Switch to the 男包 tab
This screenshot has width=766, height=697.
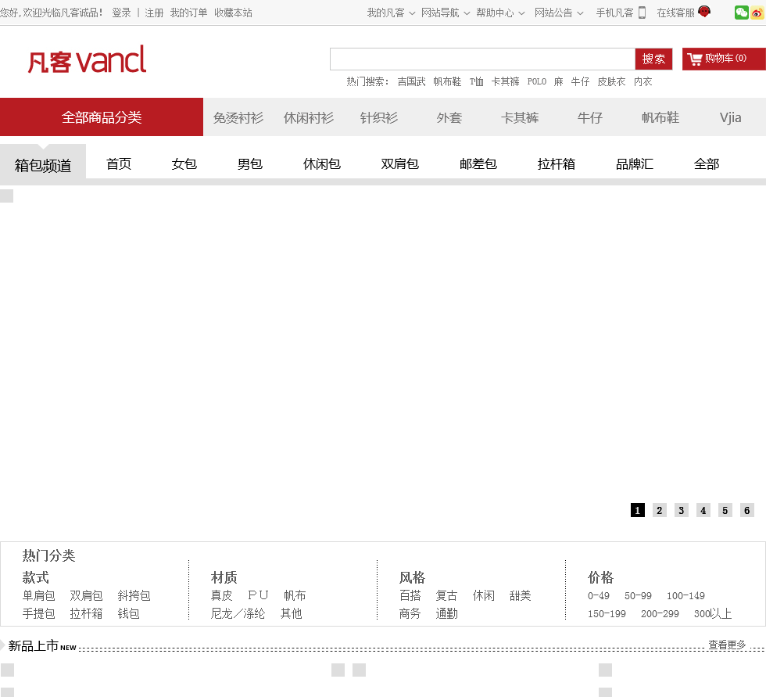point(250,164)
